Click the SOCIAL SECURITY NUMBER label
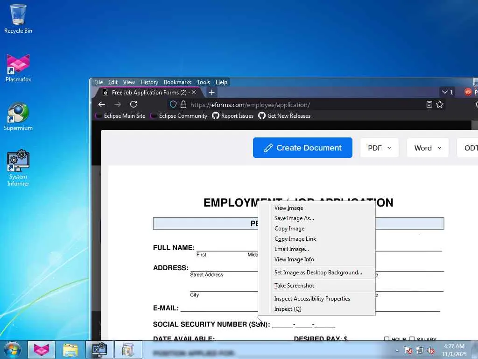Screen dimensions: 478x359 pyautogui.click(x=211, y=324)
